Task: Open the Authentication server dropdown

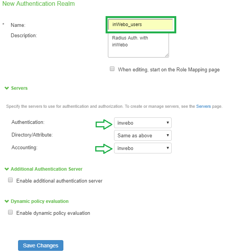Action: coord(143,123)
